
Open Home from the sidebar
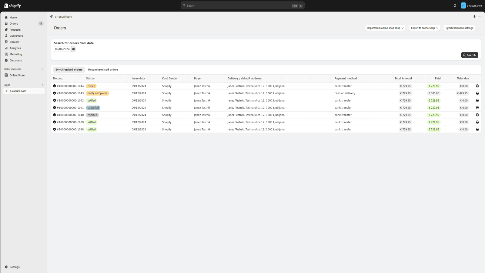coord(13,17)
